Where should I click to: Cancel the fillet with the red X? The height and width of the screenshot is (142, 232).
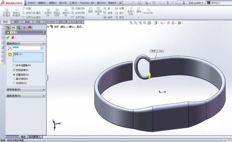(x=13, y=37)
